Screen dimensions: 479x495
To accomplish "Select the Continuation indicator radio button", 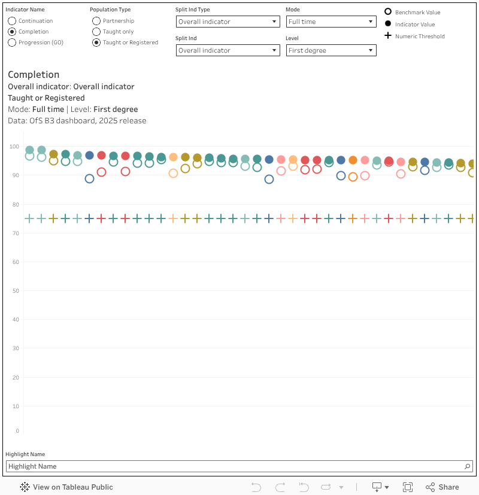I will [12, 21].
